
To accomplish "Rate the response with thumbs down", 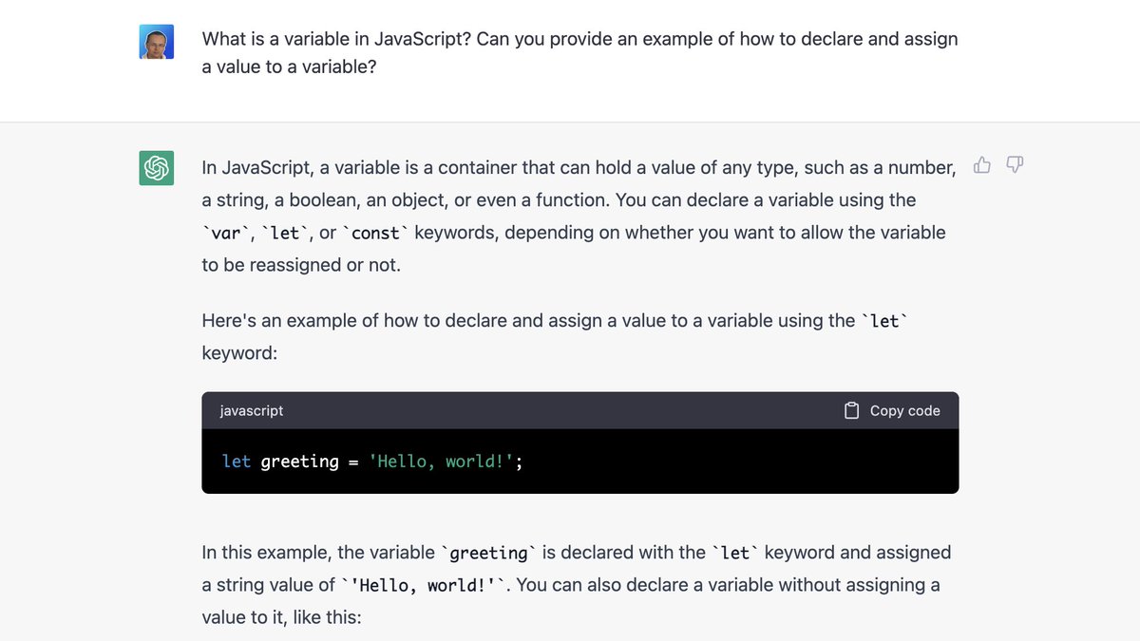I will click(1015, 164).
